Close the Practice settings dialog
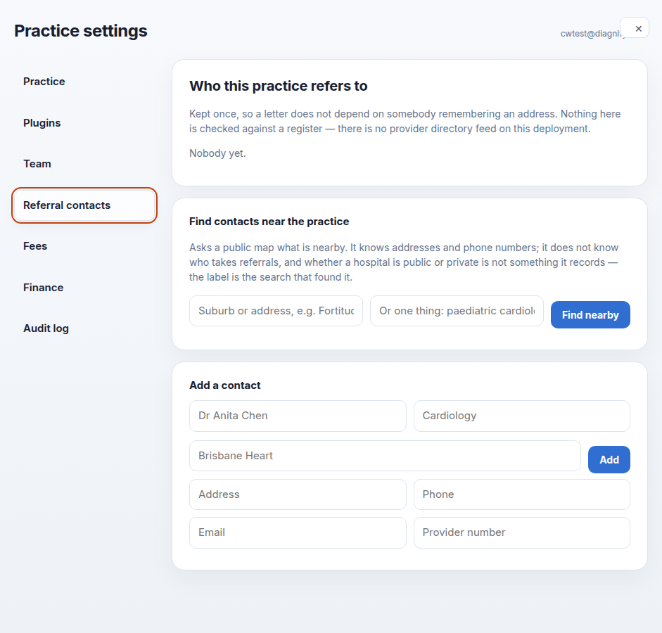This screenshot has width=662, height=633. [x=634, y=28]
